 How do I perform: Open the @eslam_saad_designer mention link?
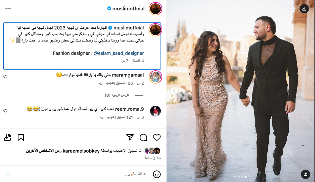pyautogui.click(x=119, y=53)
